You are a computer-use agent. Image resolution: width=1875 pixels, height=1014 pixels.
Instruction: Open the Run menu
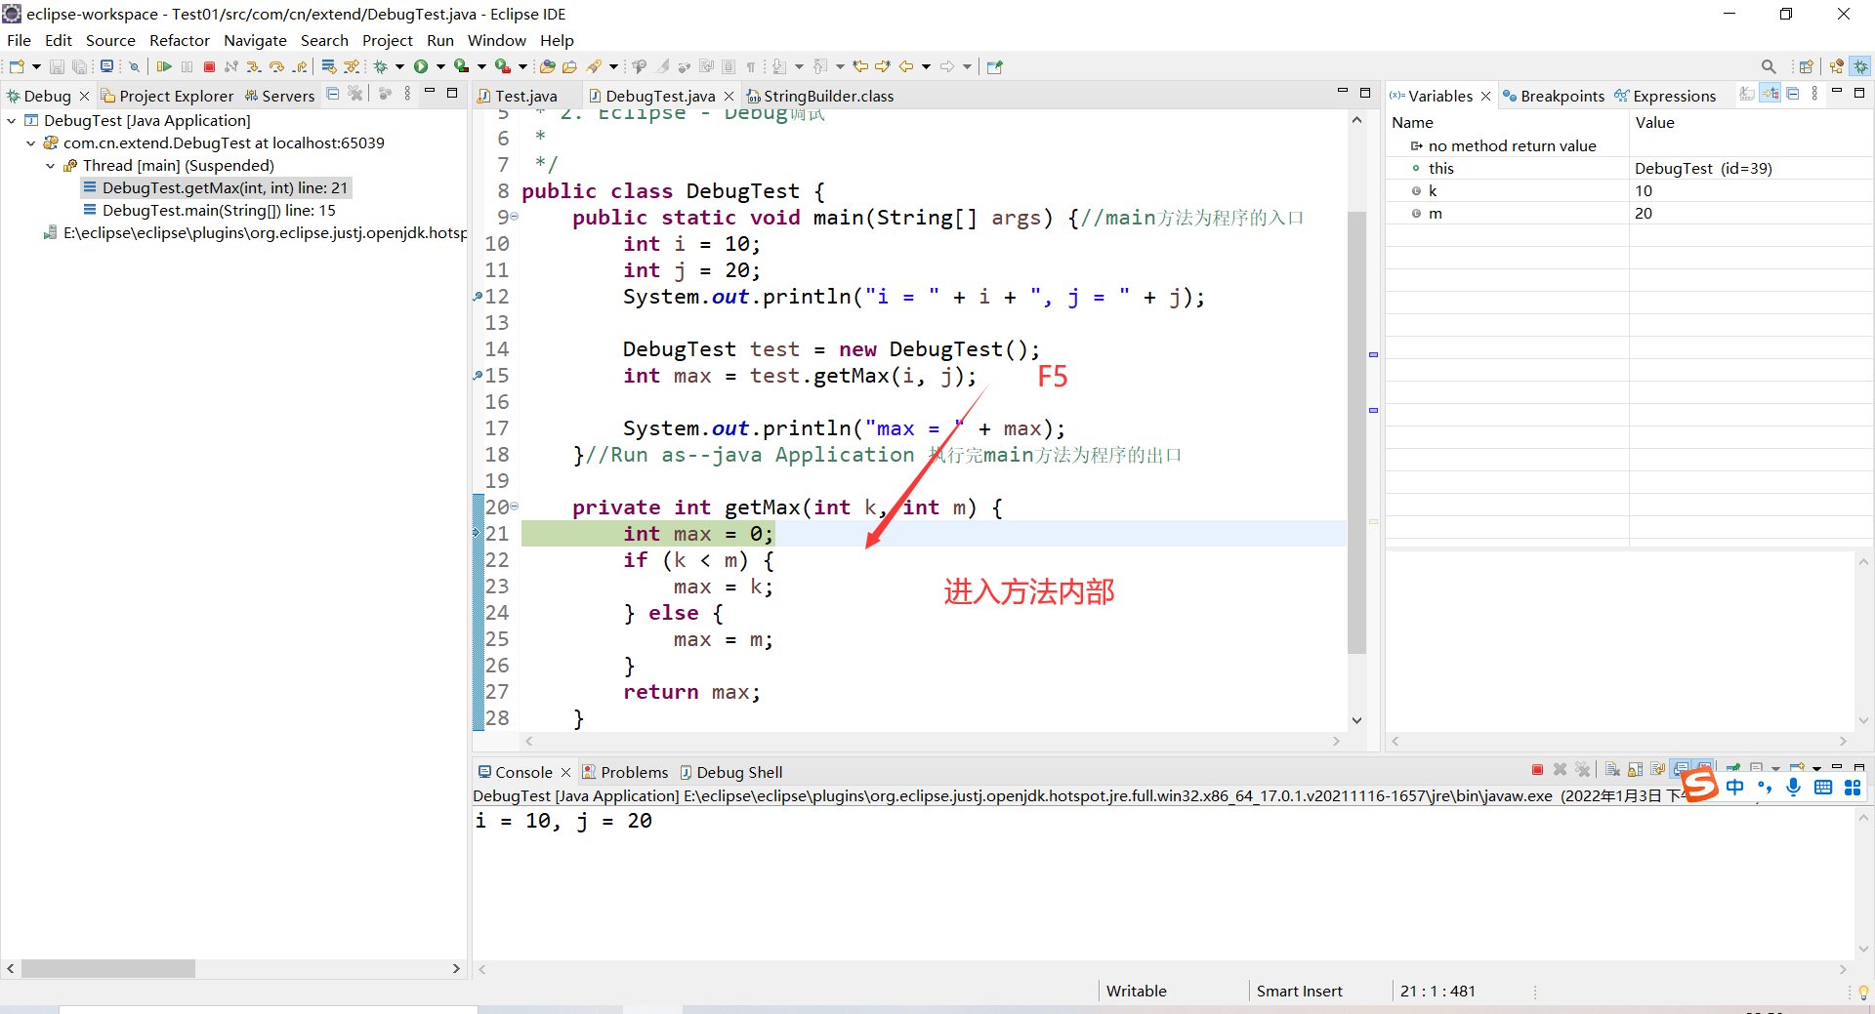439,40
